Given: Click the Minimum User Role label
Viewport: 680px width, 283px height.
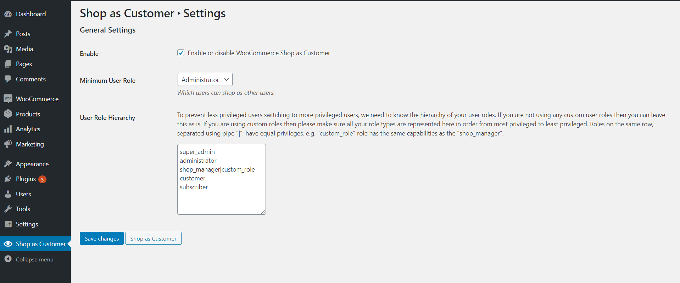Looking at the screenshot, I should 108,81.
